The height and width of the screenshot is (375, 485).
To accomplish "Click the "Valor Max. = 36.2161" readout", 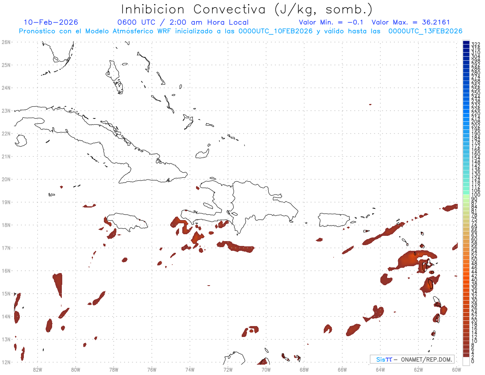I will pos(411,22).
